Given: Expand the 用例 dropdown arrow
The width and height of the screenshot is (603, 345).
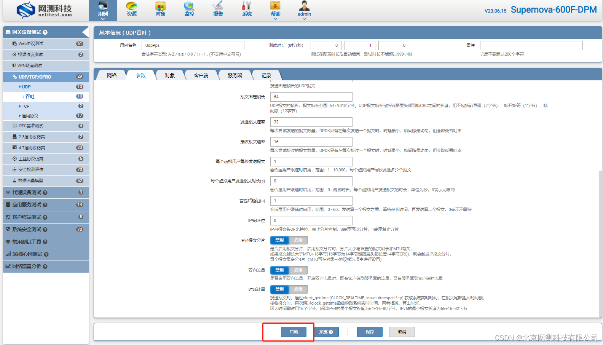Looking at the screenshot, I should point(103,19).
